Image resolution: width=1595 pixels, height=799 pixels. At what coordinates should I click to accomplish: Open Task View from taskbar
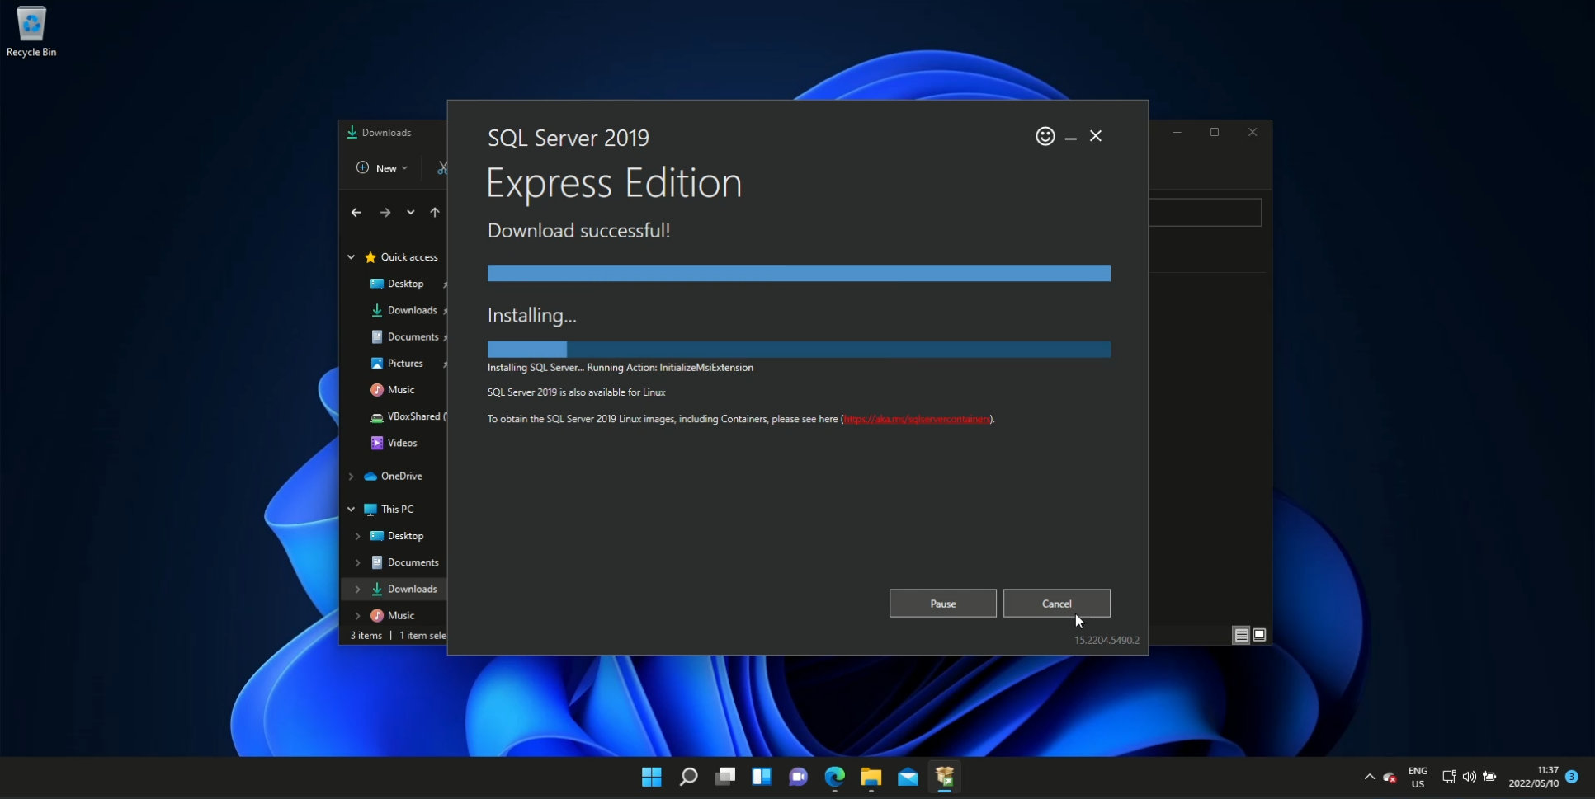(725, 777)
